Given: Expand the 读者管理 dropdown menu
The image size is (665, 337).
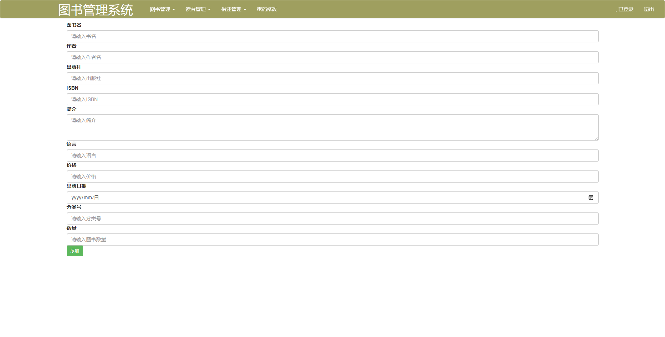Looking at the screenshot, I should pyautogui.click(x=198, y=10).
